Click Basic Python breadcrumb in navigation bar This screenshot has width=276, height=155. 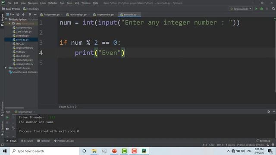pyautogui.click(x=11, y=9)
